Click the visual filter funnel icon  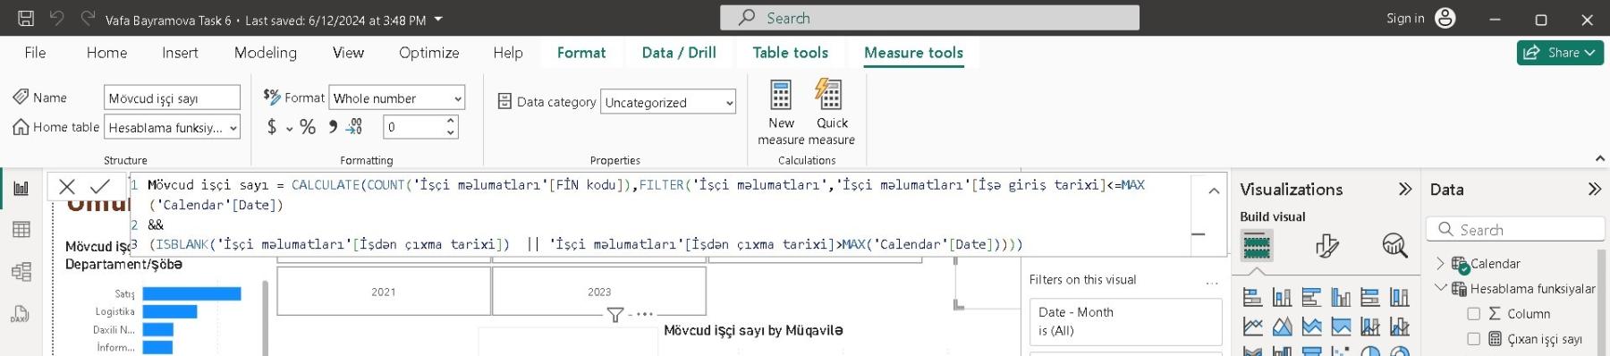tap(615, 315)
